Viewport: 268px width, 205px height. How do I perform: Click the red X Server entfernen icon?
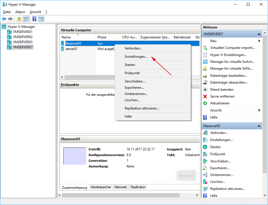coord(205,96)
